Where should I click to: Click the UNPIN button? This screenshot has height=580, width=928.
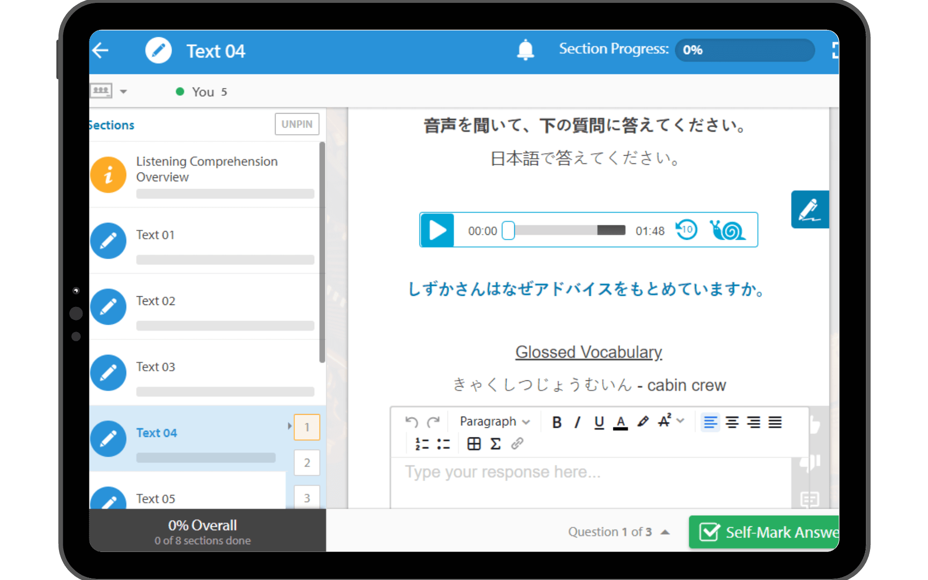[x=297, y=124]
